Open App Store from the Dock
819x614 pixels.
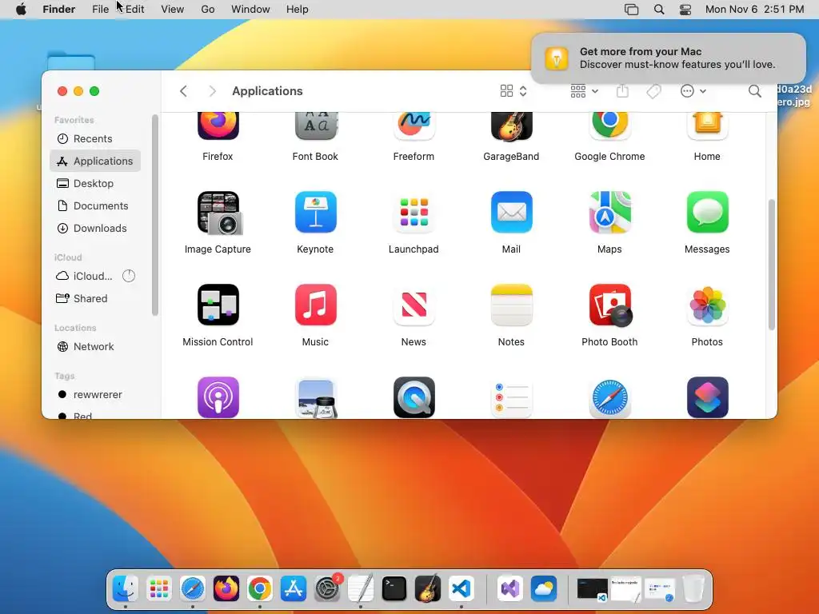coord(294,589)
